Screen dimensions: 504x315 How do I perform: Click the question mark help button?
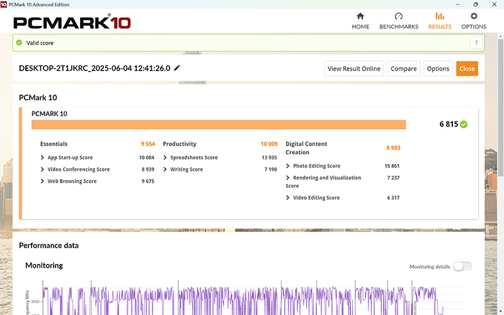[476, 43]
